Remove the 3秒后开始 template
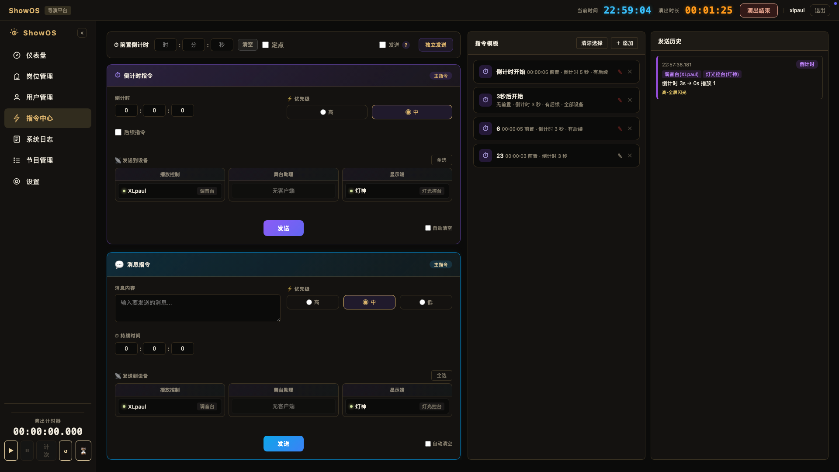The image size is (839, 472). [x=630, y=100]
